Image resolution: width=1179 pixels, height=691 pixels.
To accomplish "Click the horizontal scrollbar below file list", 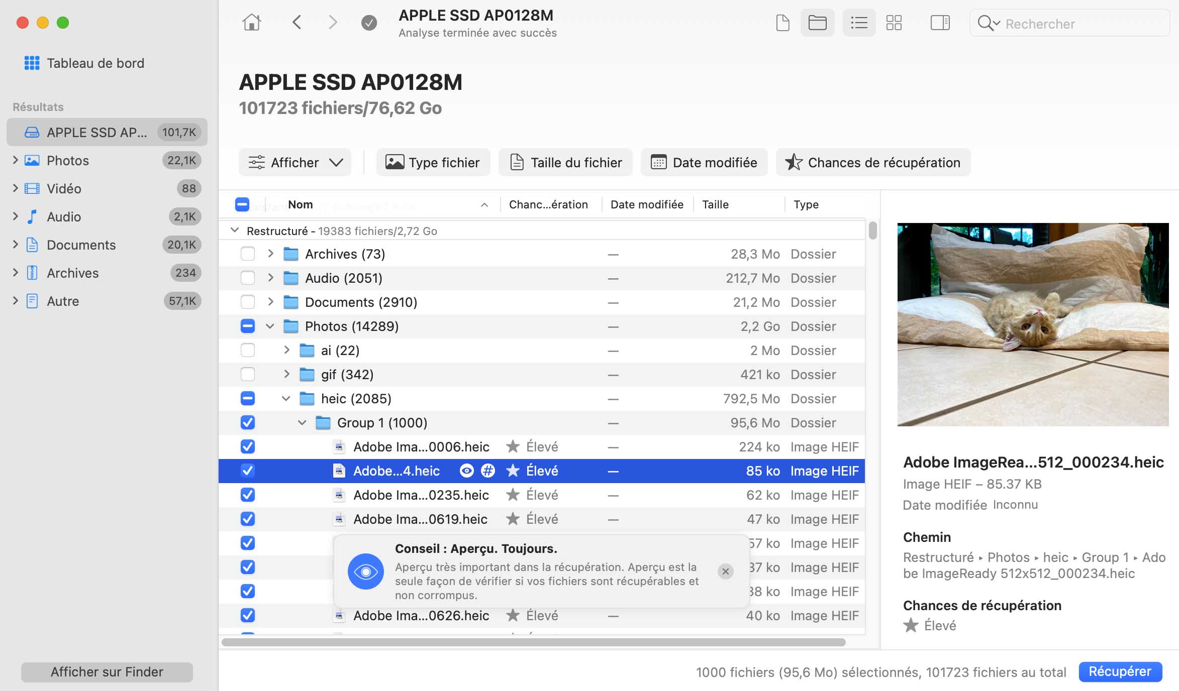I will 533,642.
